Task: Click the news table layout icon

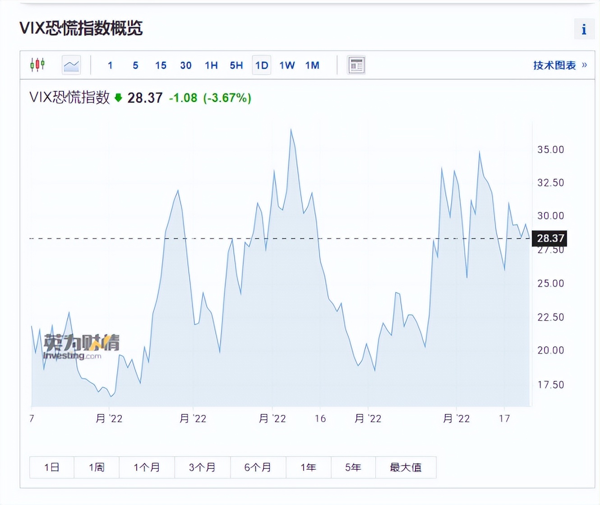Action: pyautogui.click(x=356, y=65)
